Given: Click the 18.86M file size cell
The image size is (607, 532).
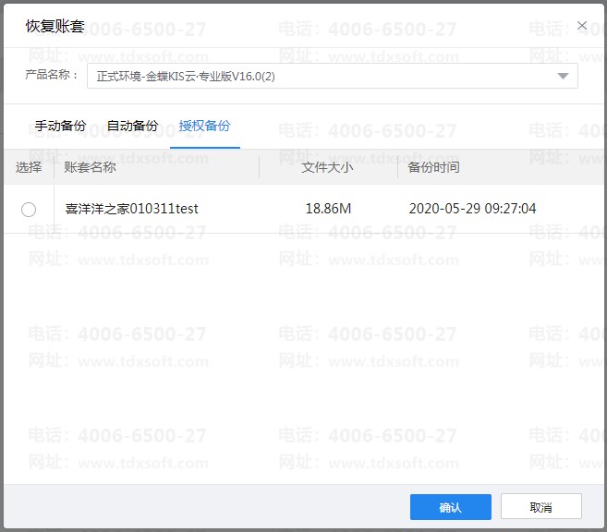Looking at the screenshot, I should (328, 209).
